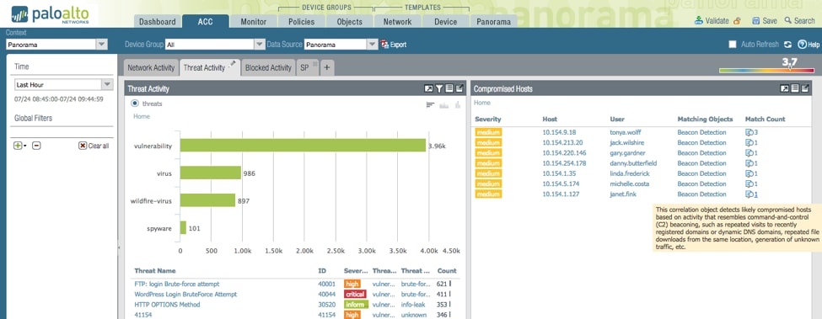Click the Clear all filters button
The height and width of the screenshot is (319, 822).
point(94,146)
